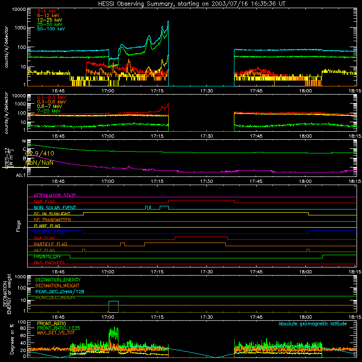Select the NON_SOLAR_EVENT flag label
Viewport: 362px width, 362px height.
pos(55,208)
